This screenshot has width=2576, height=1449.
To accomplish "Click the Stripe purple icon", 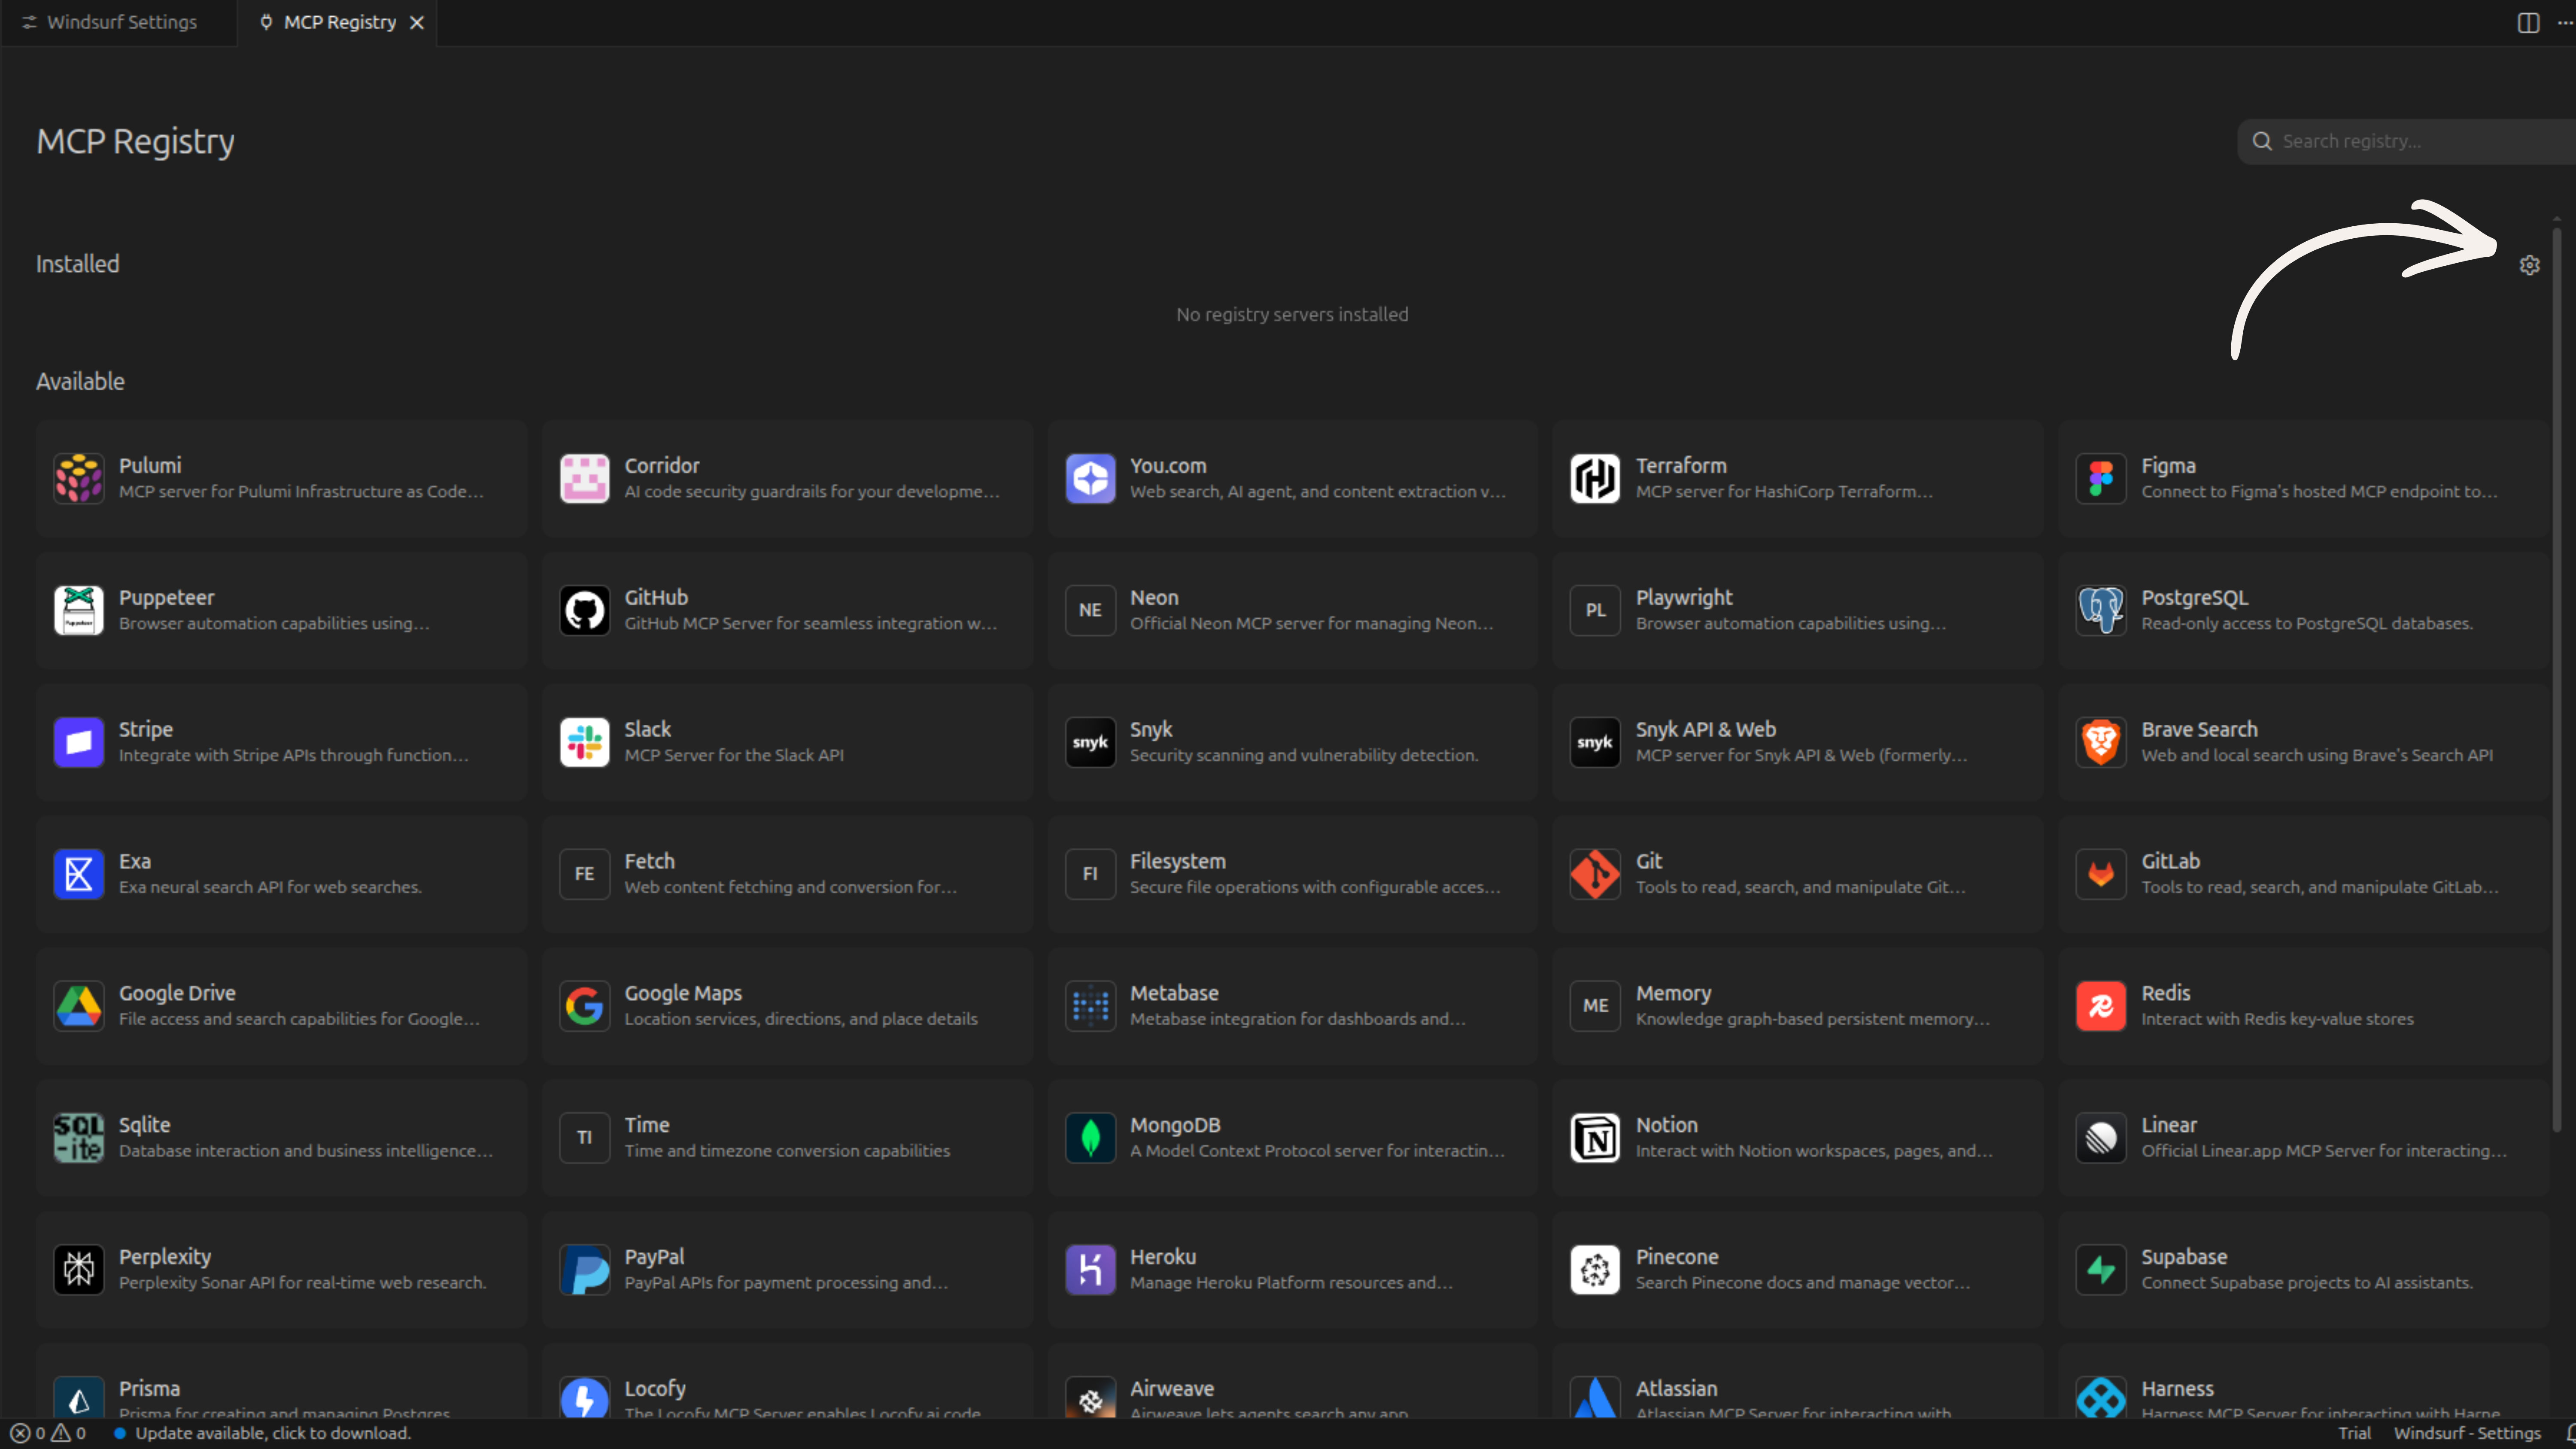I will point(79,742).
